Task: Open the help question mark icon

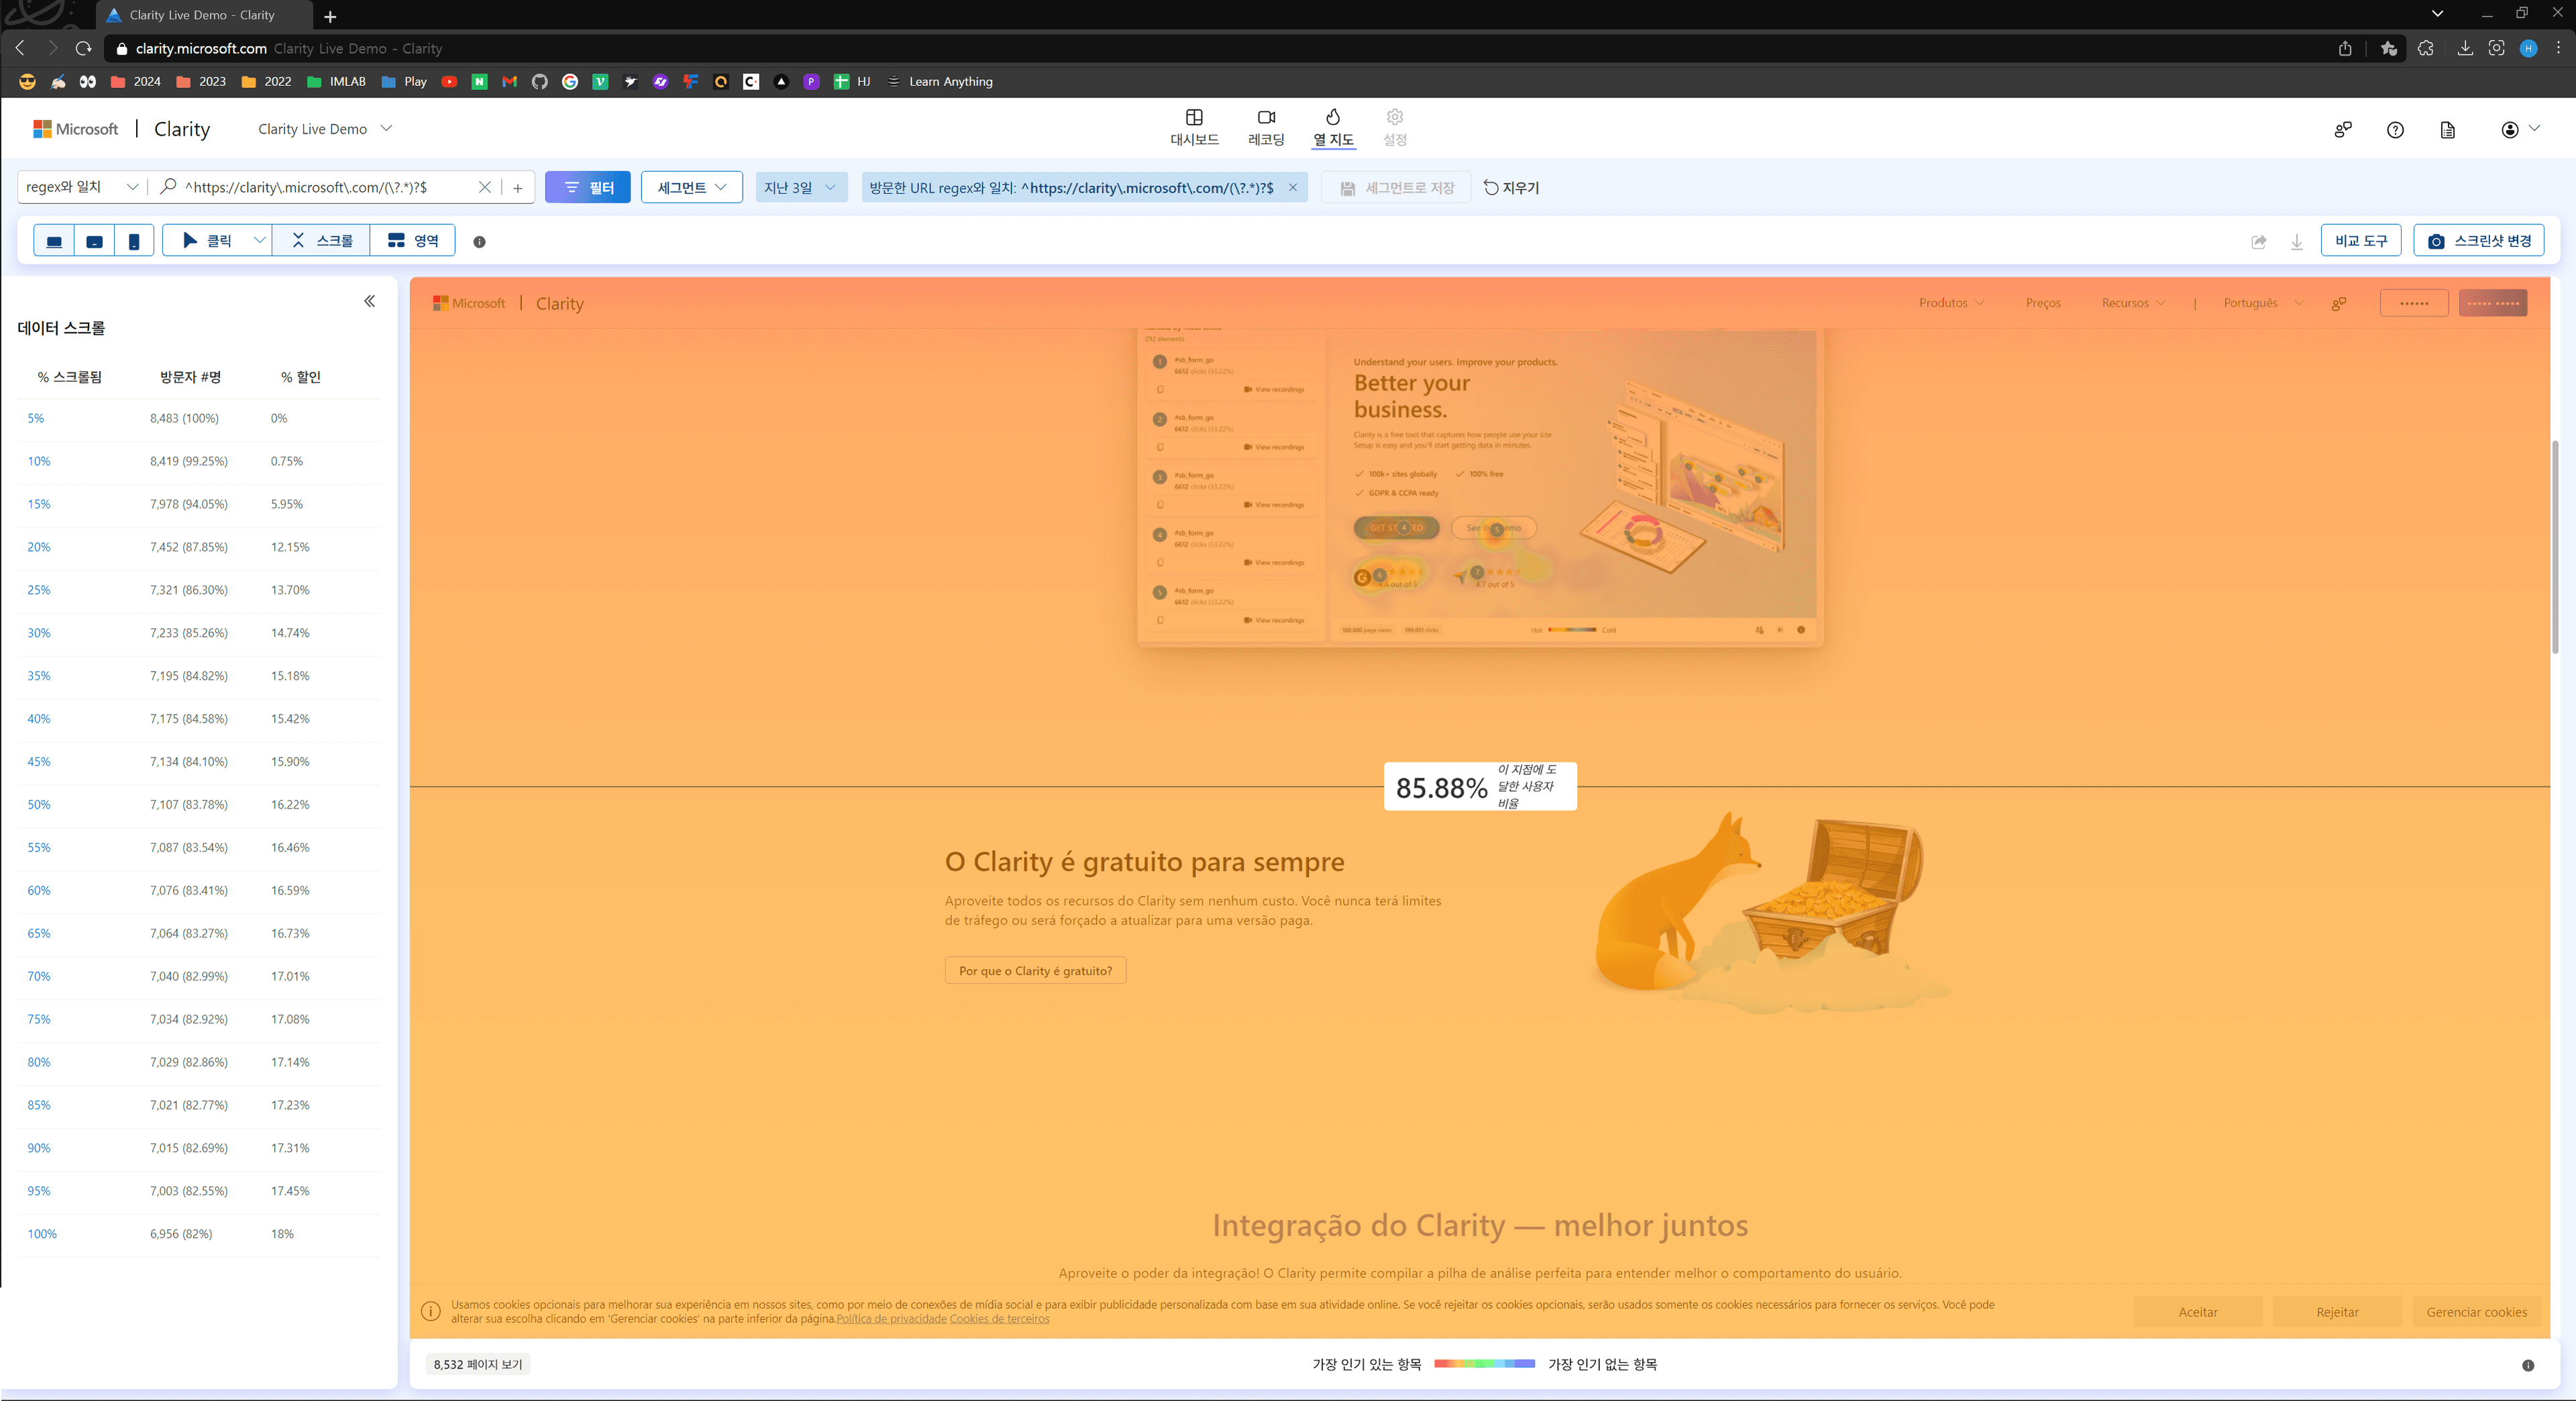Action: (x=2395, y=130)
